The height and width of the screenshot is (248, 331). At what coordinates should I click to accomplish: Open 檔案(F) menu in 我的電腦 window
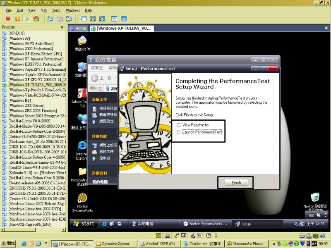tap(97, 68)
